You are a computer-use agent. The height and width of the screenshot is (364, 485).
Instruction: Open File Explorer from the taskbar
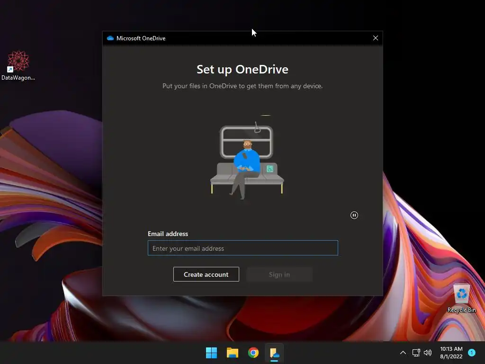tap(232, 353)
